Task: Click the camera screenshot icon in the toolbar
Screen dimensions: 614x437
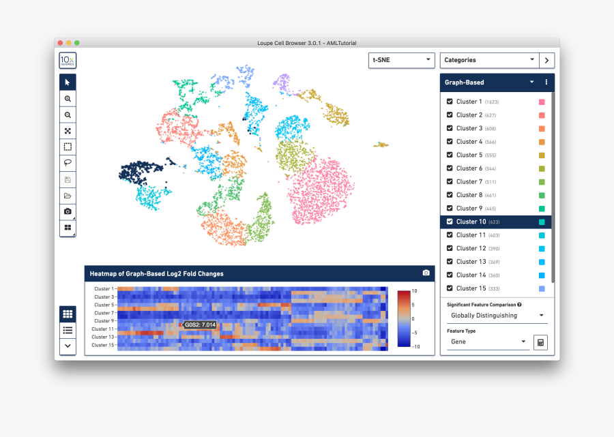Action: (68, 212)
